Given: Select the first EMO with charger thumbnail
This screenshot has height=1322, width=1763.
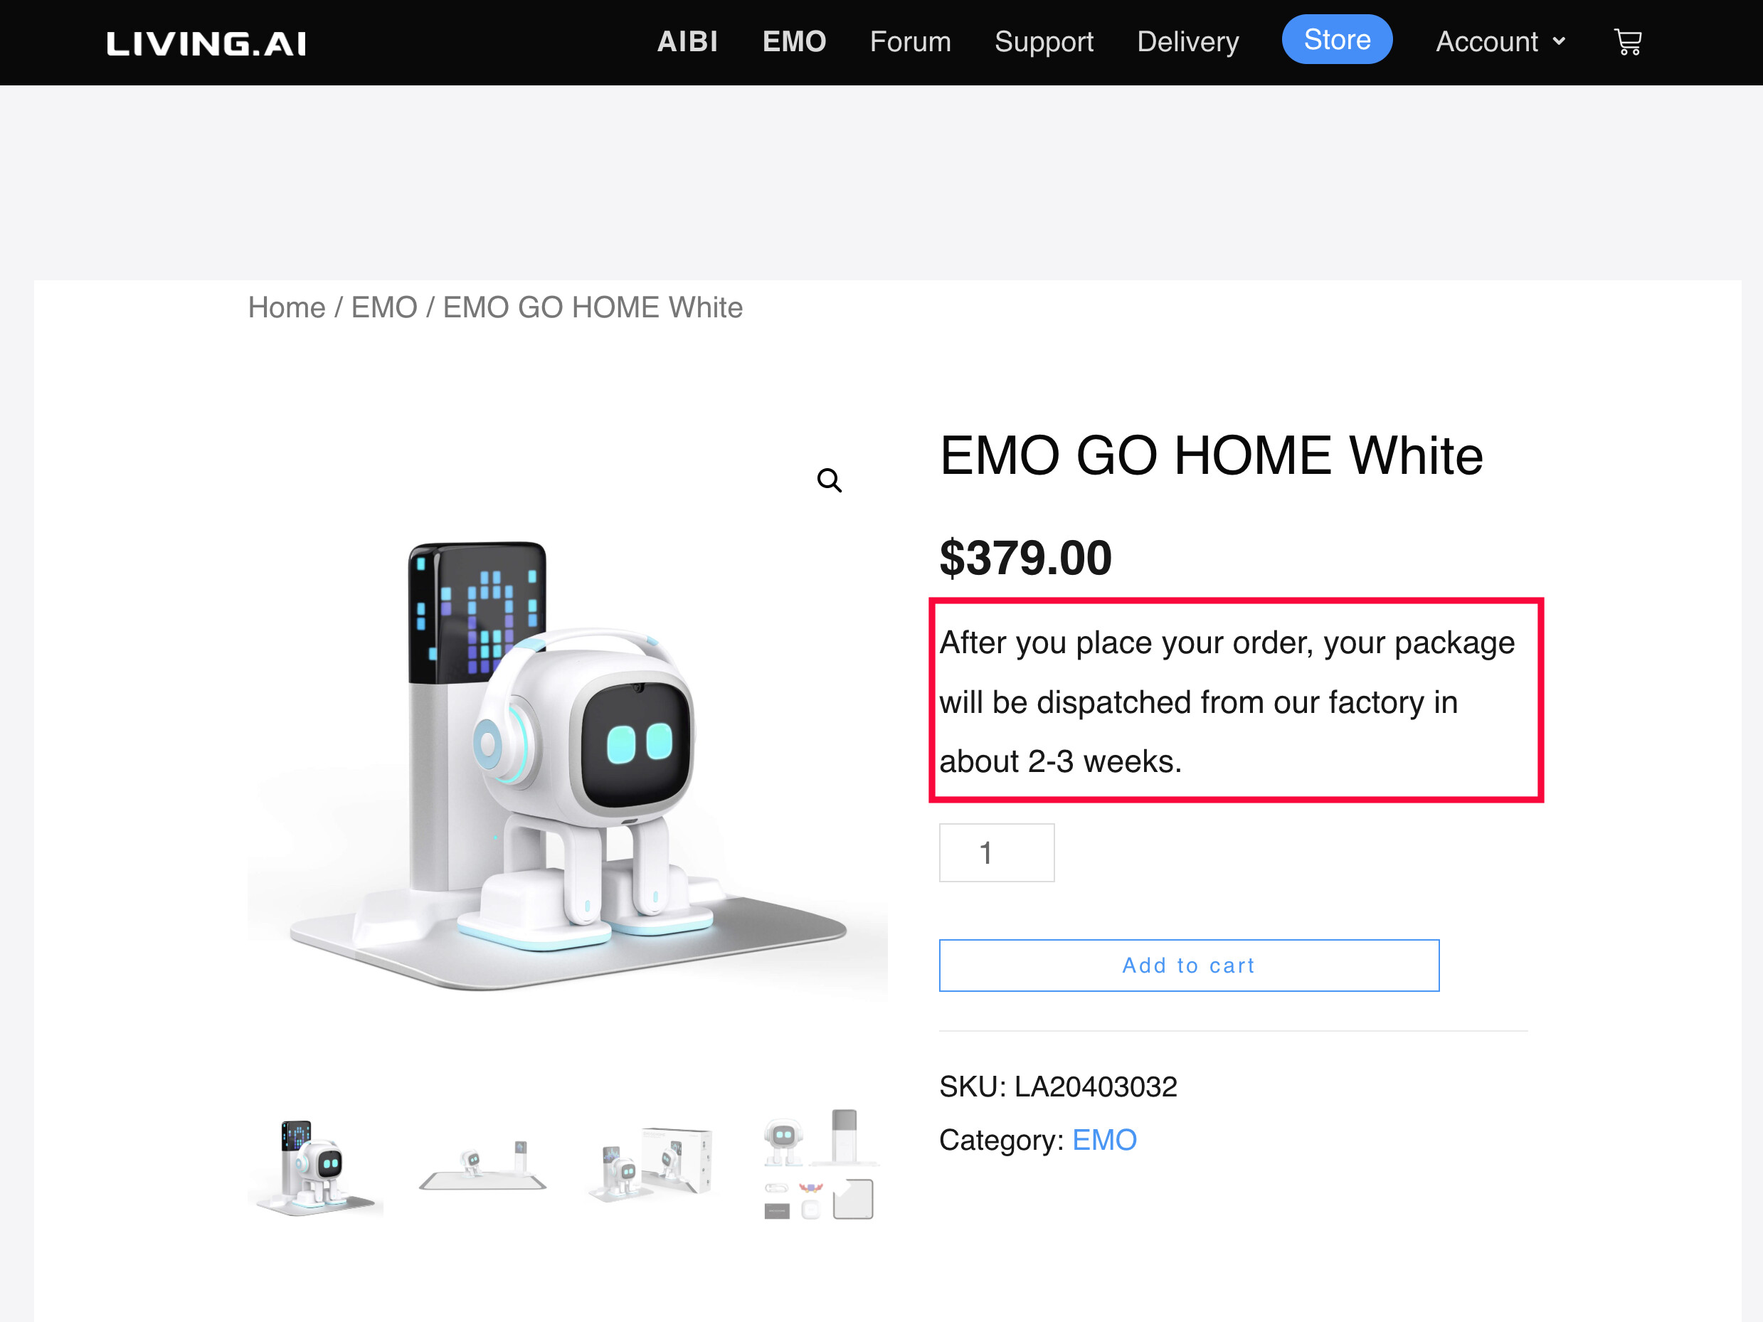Looking at the screenshot, I should click(316, 1164).
